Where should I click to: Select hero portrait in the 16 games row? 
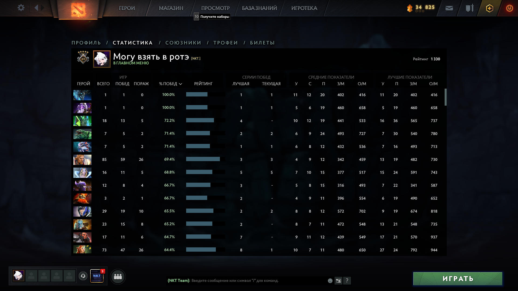(82, 172)
